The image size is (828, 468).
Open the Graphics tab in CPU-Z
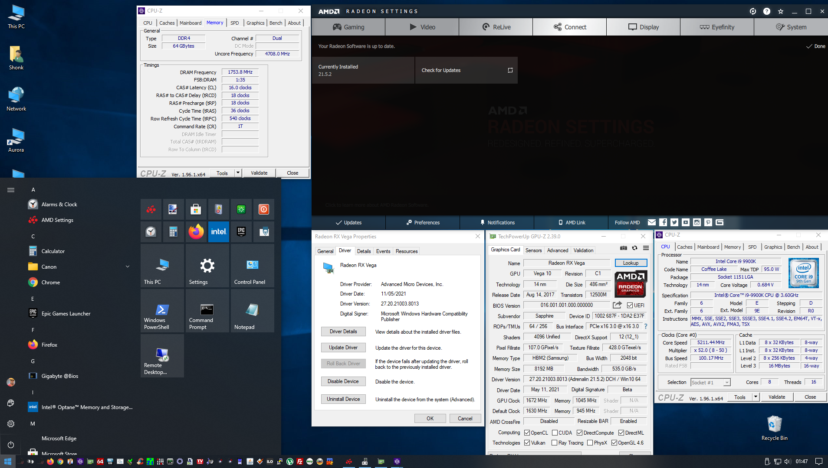click(773, 247)
